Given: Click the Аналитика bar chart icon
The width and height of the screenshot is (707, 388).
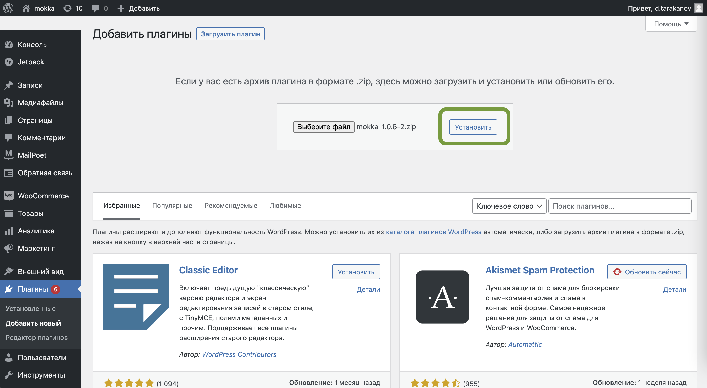Looking at the screenshot, I should point(9,231).
